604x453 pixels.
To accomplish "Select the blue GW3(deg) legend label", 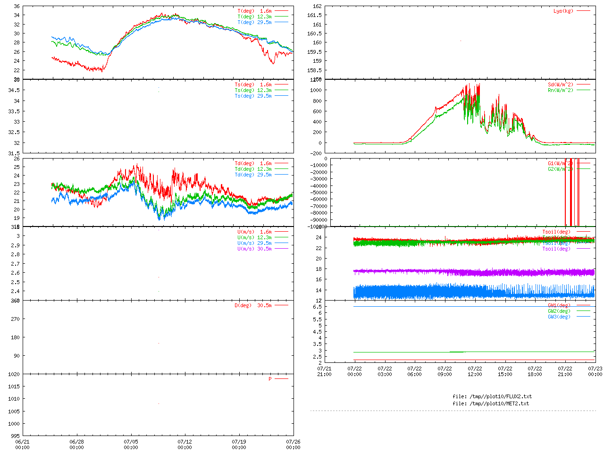I will [559, 317].
